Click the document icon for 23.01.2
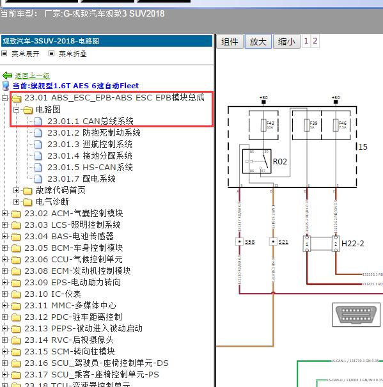The image size is (383, 387). [38, 133]
